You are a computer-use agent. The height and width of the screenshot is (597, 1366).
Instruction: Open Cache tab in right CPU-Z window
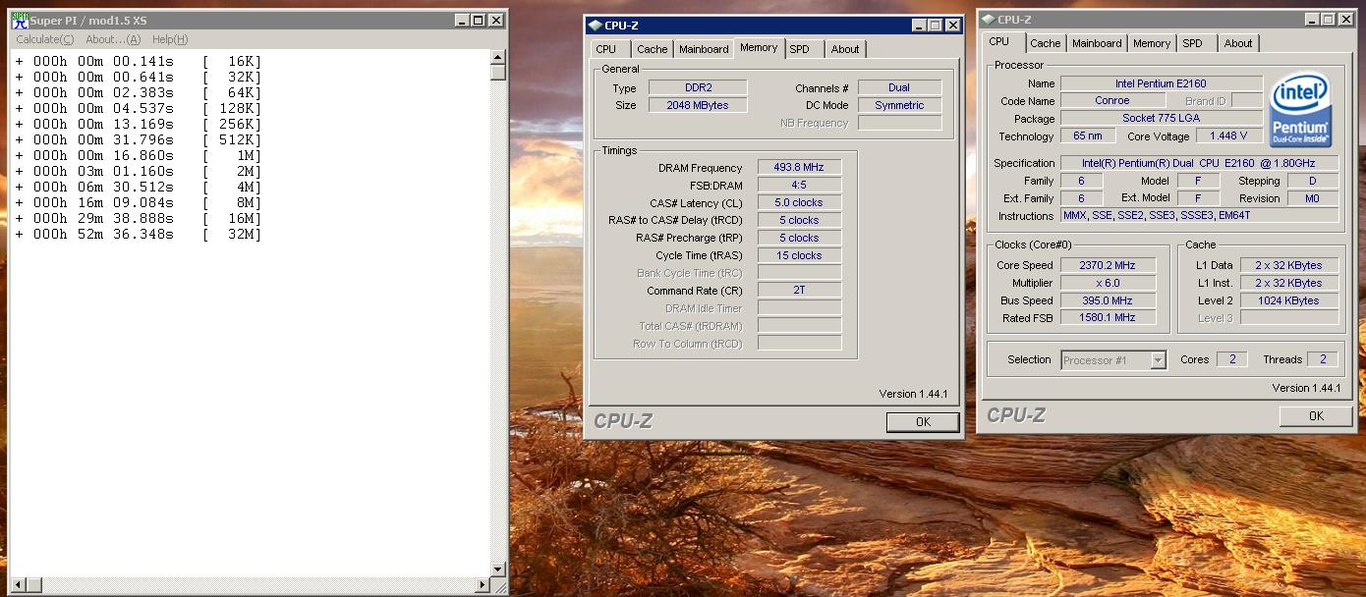coord(1046,43)
